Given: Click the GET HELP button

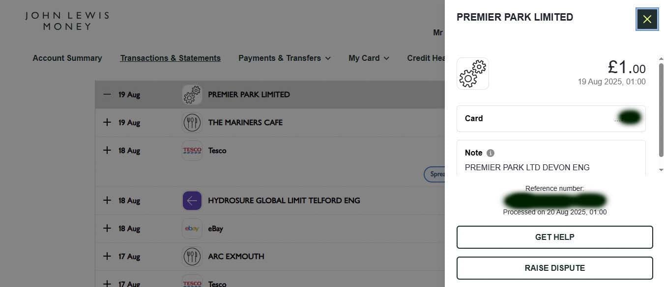Looking at the screenshot, I should [554, 237].
